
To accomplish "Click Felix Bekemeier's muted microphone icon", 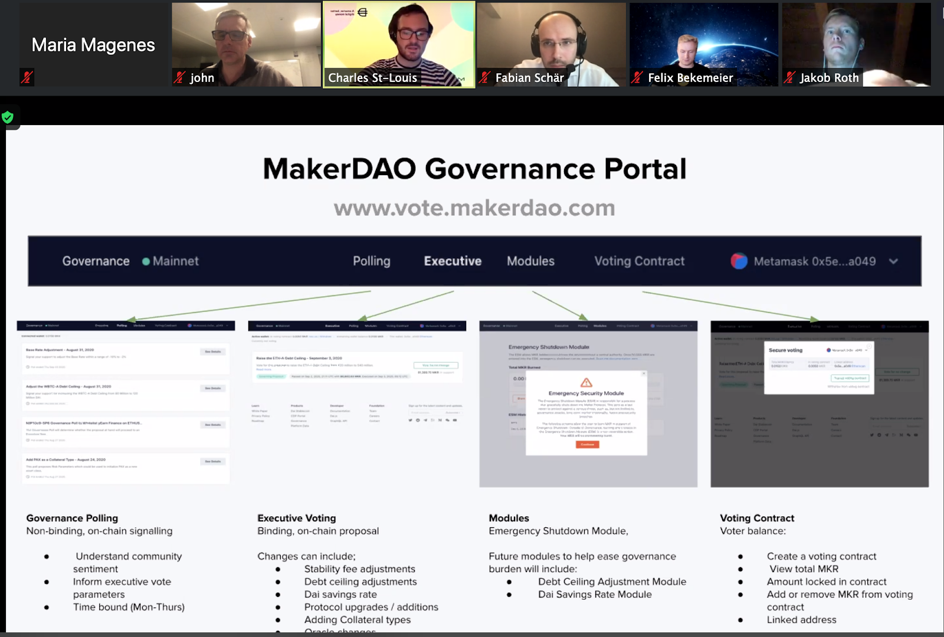I will coord(637,77).
